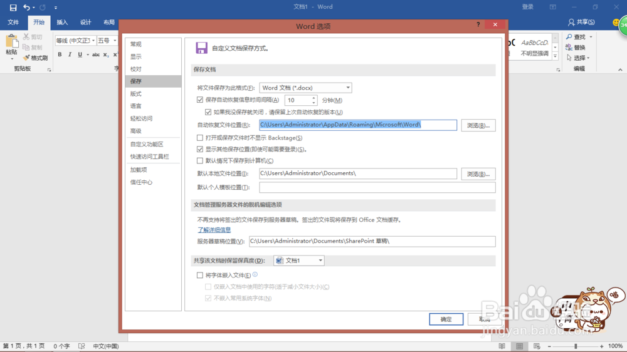The width and height of the screenshot is (627, 352).
Task: Click ribbon display options icon in title bar
Action: point(552,7)
